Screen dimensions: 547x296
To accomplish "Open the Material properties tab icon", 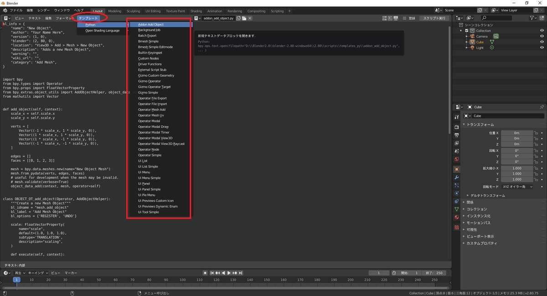I will click(457, 218).
